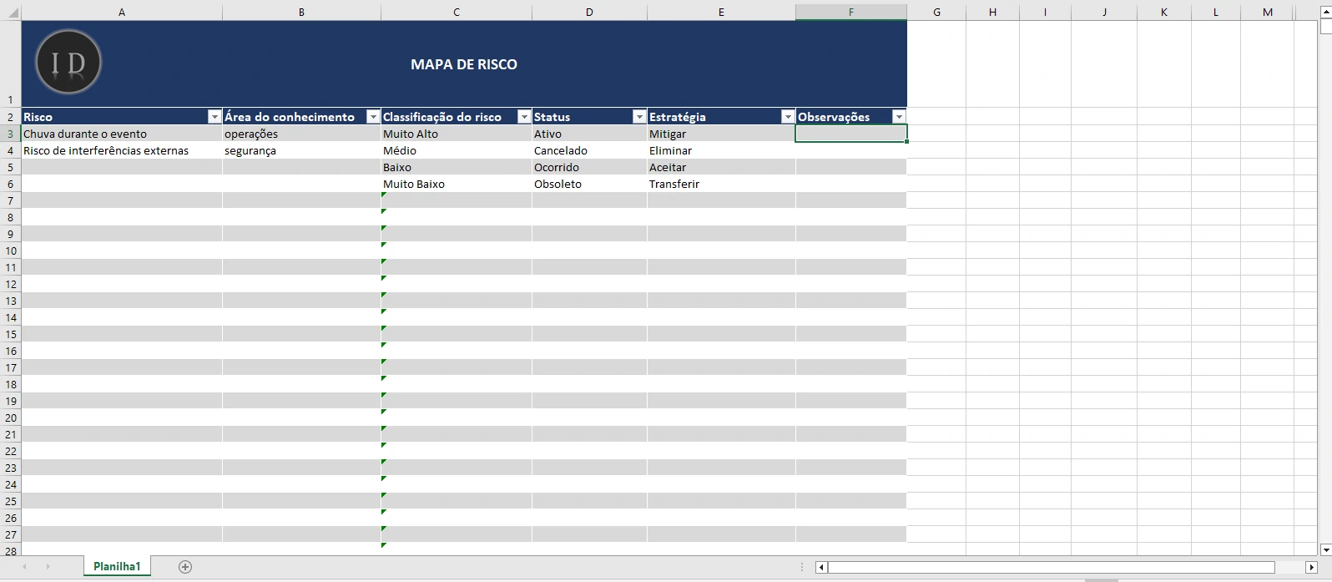Expand the Estratégia column filter
The width and height of the screenshot is (1332, 582).
click(788, 117)
